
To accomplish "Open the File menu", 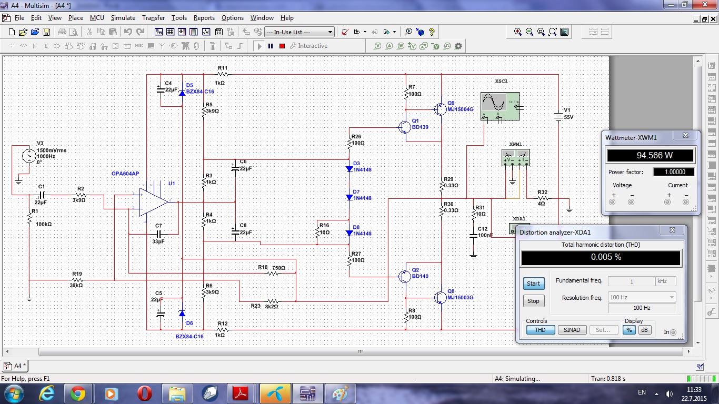I will coord(19,18).
